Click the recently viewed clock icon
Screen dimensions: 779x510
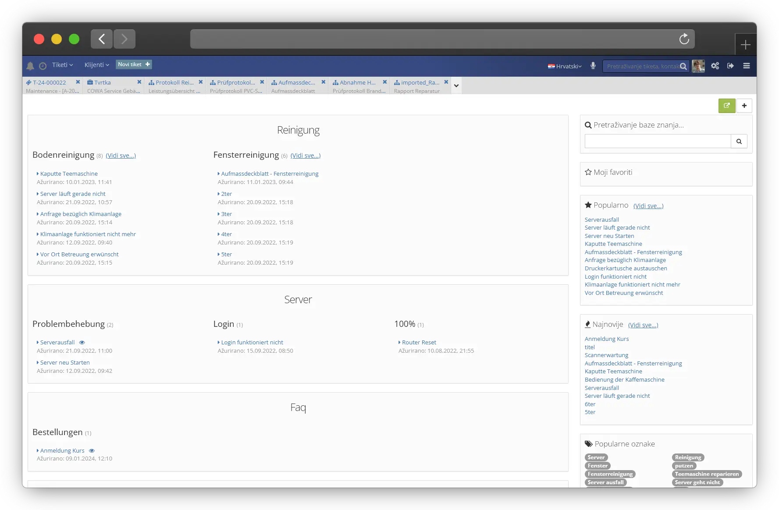[x=43, y=66]
